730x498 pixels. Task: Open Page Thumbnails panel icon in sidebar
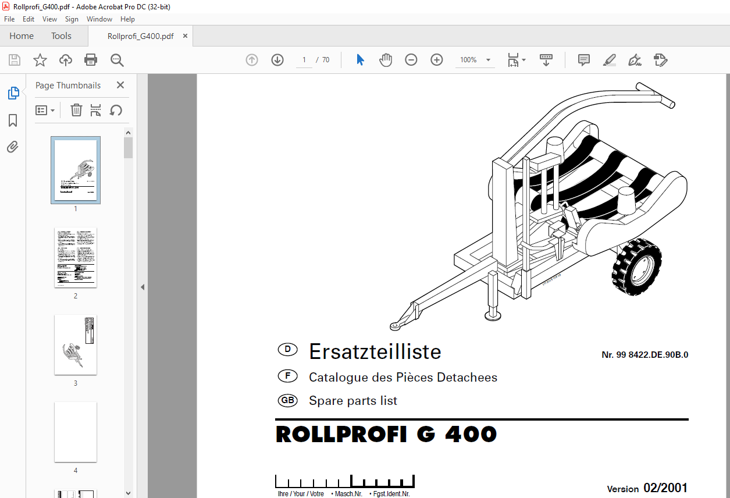point(13,93)
